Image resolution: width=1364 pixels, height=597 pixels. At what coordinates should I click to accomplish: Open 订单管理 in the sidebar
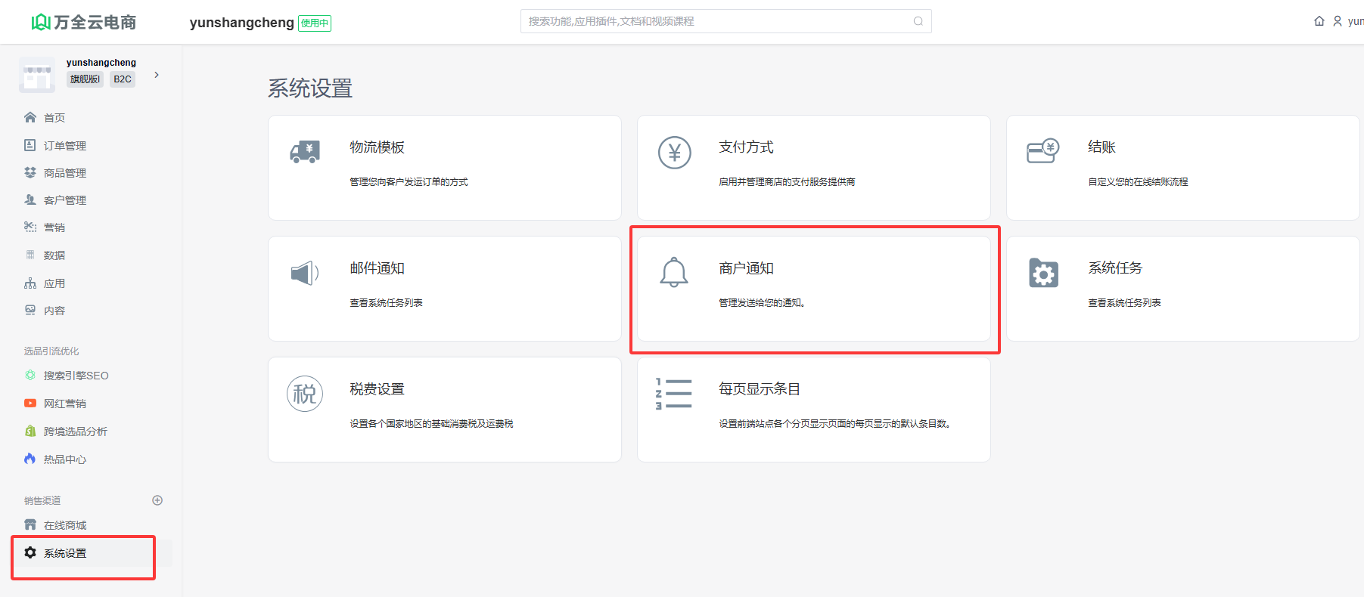tap(64, 146)
